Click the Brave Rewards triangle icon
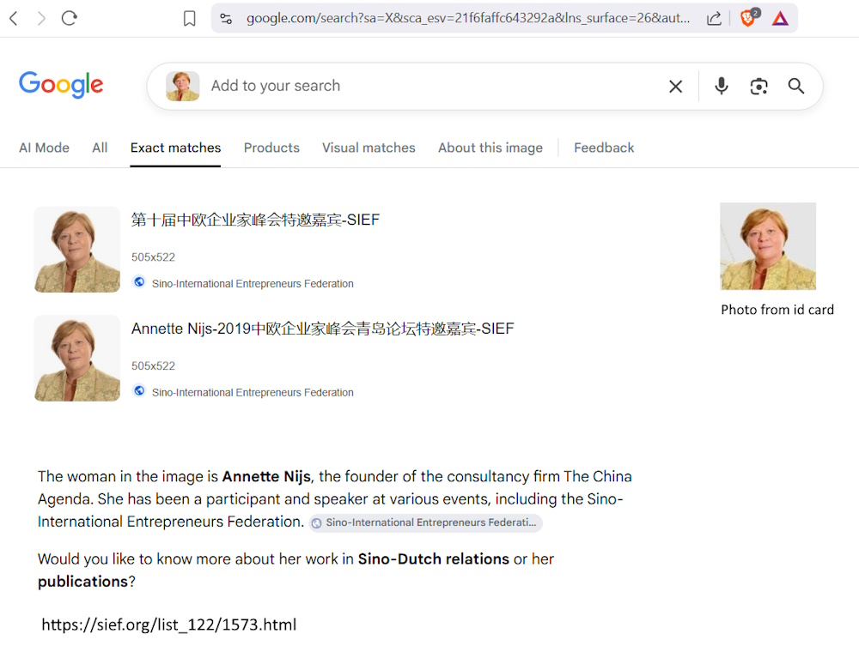Screen dimensions: 859x670 coord(780,18)
